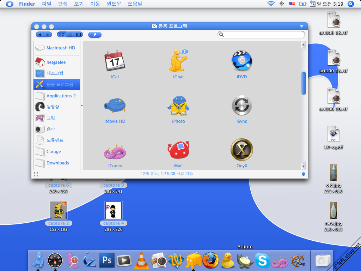361x271 pixels.
Task: Select 응용 프로그램 in the sidebar
Action: click(57, 84)
